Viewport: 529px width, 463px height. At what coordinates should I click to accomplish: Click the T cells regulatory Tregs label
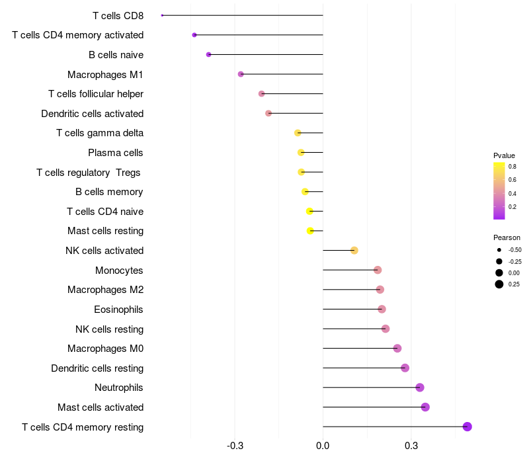point(89,173)
